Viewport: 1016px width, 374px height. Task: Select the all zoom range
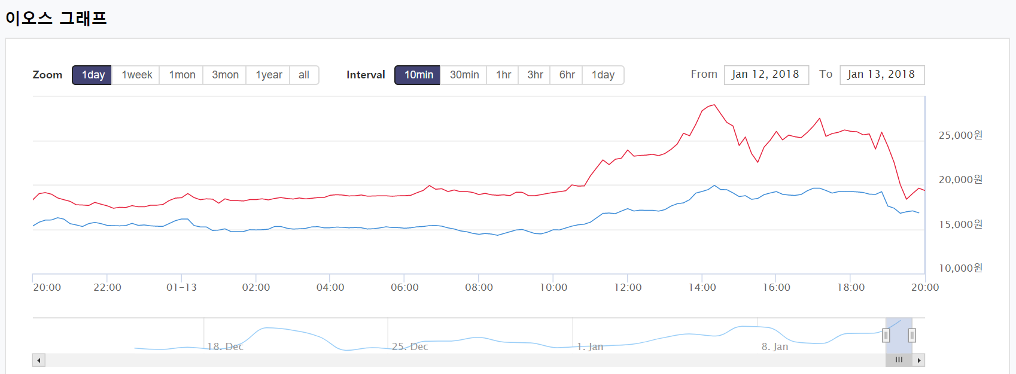click(304, 75)
